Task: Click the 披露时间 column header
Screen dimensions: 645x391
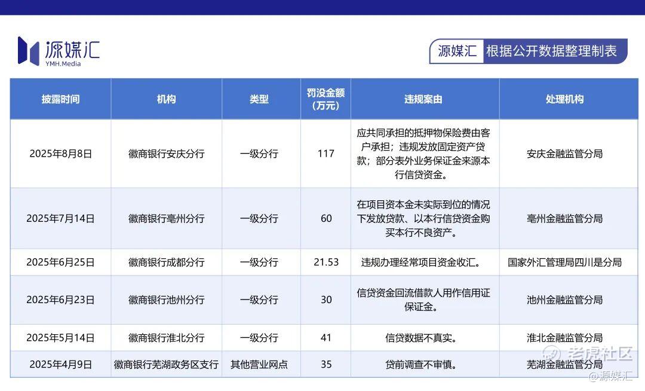Action: pyautogui.click(x=60, y=99)
